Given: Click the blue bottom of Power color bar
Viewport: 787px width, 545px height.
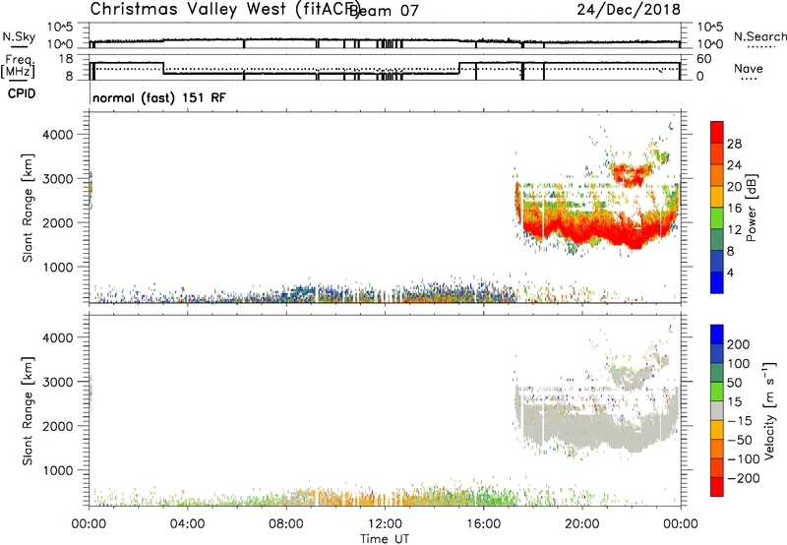Looking at the screenshot, I should point(717,283).
